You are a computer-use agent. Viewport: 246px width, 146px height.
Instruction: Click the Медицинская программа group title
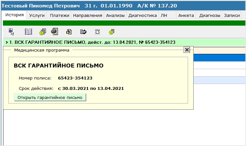point(42,50)
